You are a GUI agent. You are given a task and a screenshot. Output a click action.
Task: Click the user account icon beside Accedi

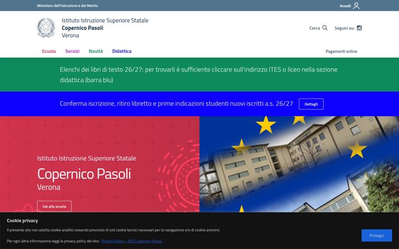(356, 6)
